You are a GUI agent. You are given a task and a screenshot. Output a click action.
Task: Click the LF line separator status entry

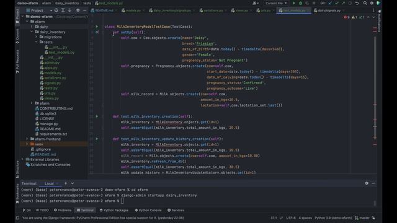pyautogui.click(x=281, y=217)
